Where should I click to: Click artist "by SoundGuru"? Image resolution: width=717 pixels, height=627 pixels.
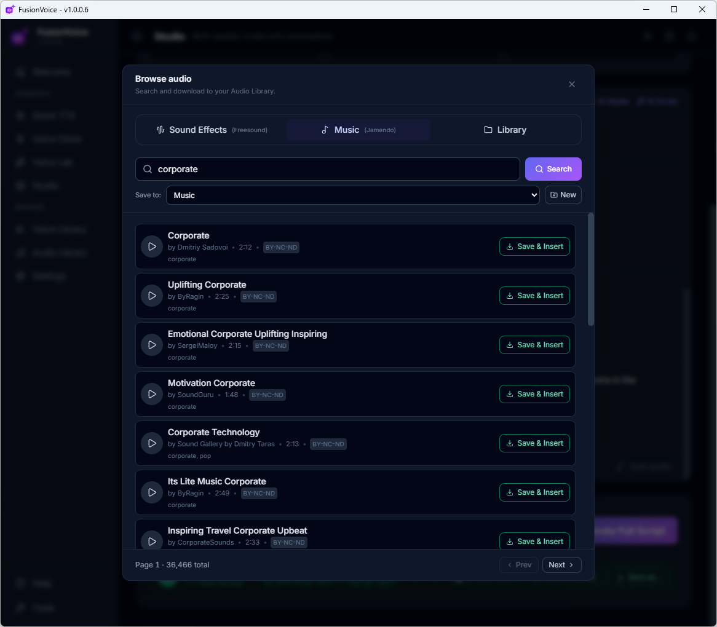[x=191, y=395]
